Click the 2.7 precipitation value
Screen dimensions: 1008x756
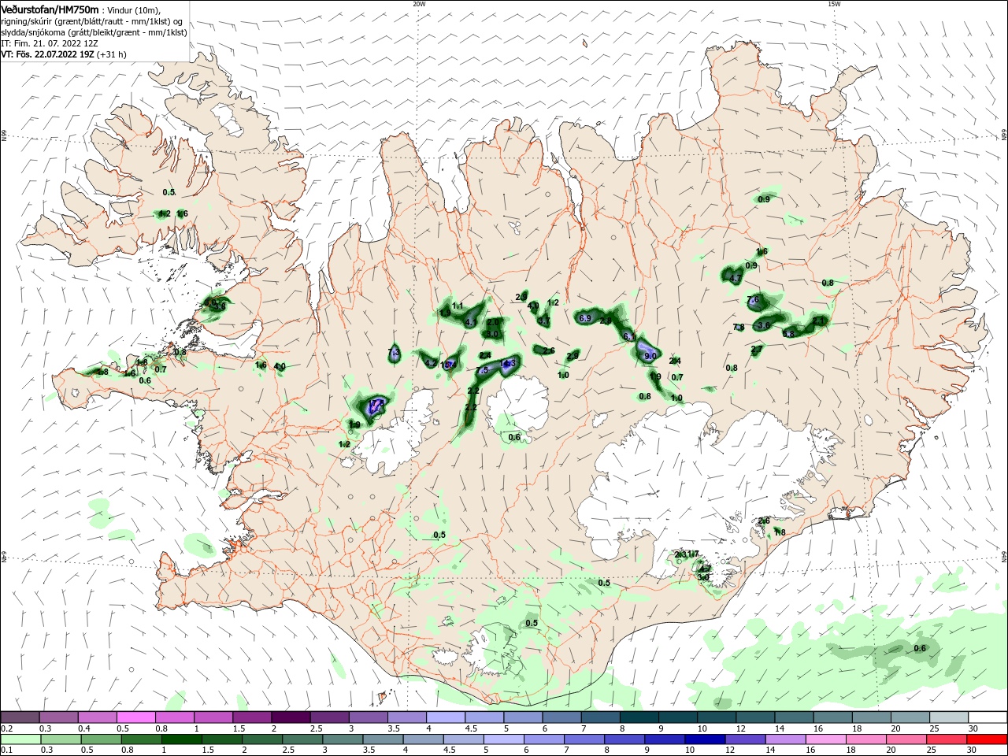[x=757, y=349]
